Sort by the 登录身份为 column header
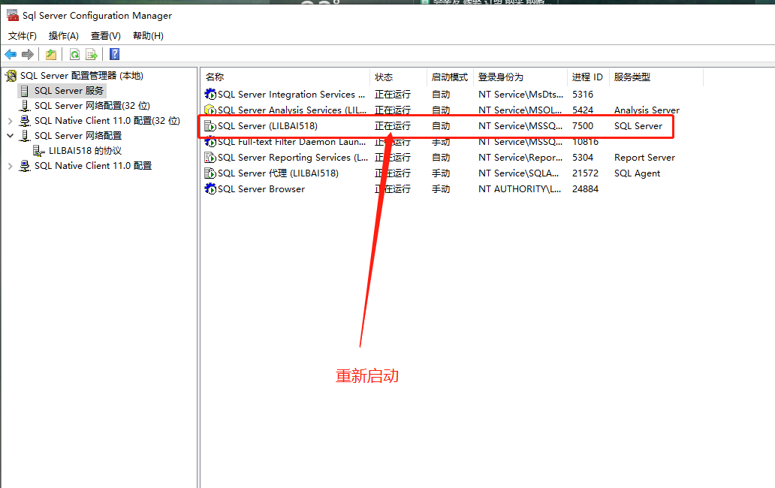The image size is (775, 488). coord(520,77)
